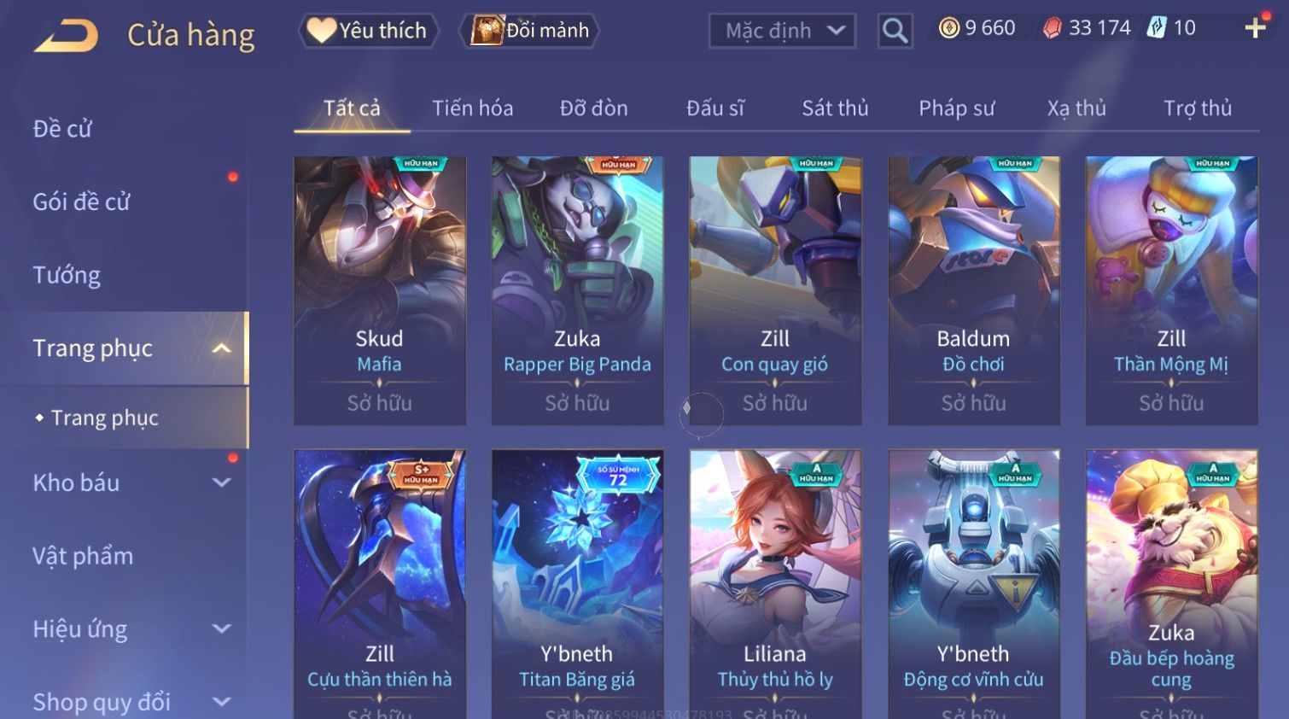
Task: Tap the plus icon to add currency
Action: (x=1255, y=28)
